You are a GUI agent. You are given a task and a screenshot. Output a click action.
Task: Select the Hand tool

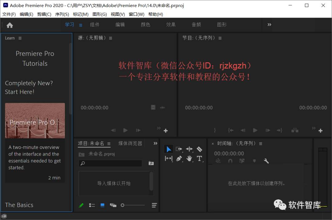coord(189,159)
